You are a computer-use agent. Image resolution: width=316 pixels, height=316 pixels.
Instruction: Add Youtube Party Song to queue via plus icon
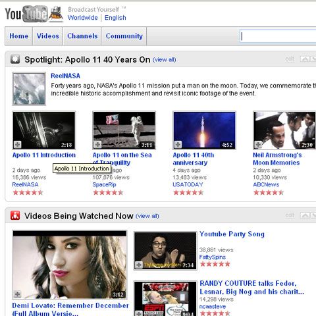click(x=139, y=265)
